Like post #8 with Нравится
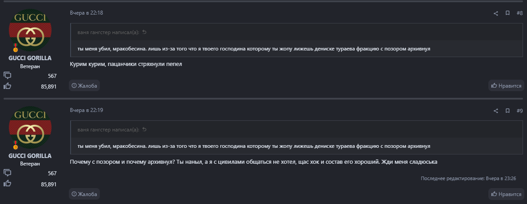The image size is (527, 204). click(506, 85)
